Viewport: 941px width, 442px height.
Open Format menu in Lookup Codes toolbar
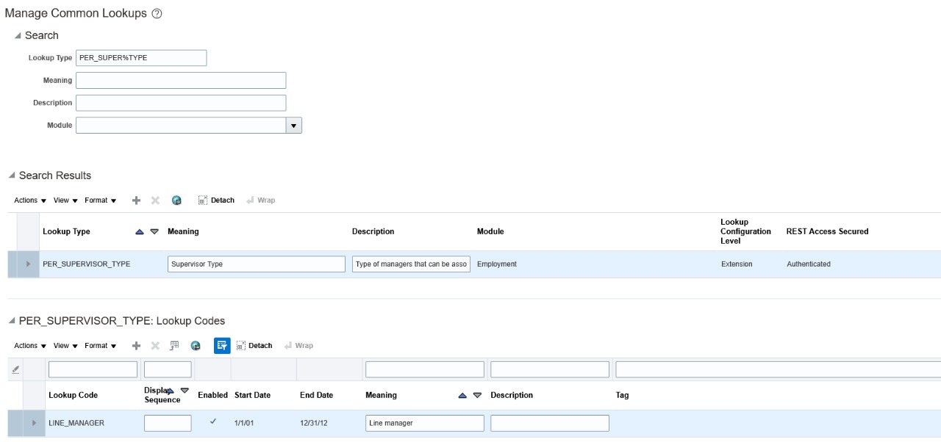coord(100,345)
